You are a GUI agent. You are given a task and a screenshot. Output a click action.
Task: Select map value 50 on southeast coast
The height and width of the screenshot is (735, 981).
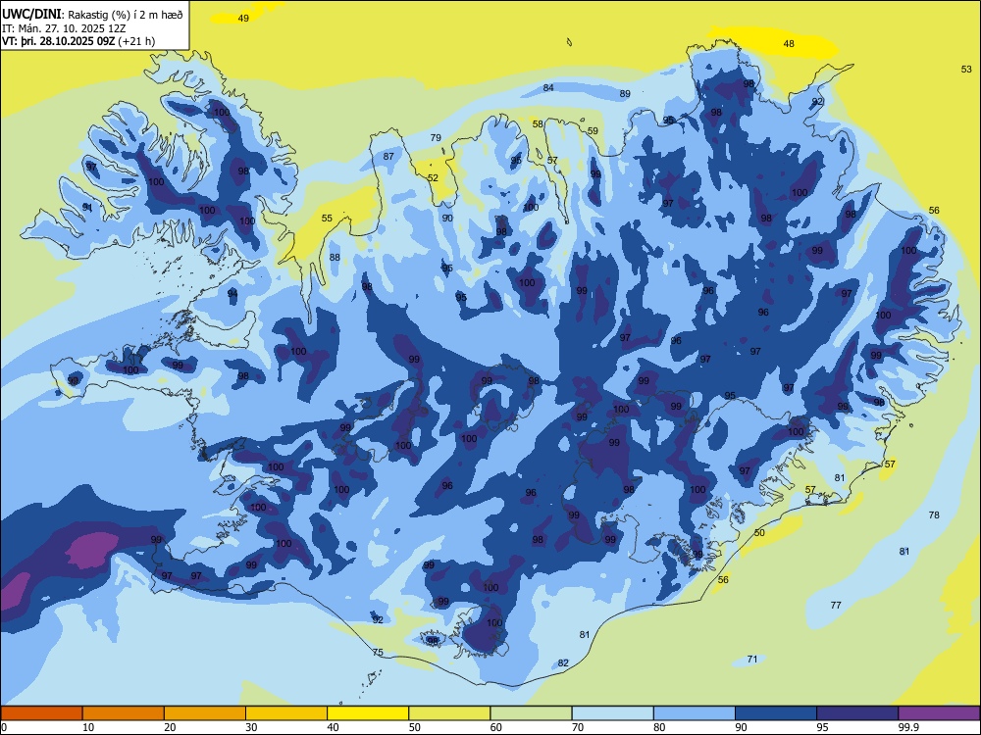point(759,532)
